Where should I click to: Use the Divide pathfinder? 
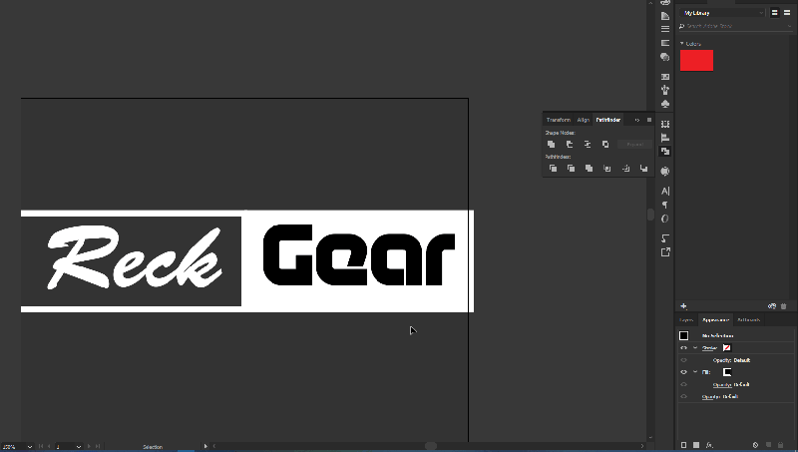click(554, 169)
